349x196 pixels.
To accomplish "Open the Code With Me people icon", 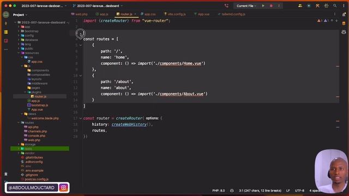I will [x=300, y=6].
